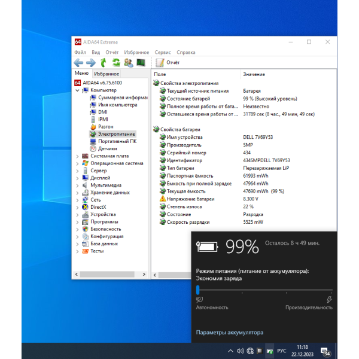Expand the Хранение данных node

[x=77, y=193]
